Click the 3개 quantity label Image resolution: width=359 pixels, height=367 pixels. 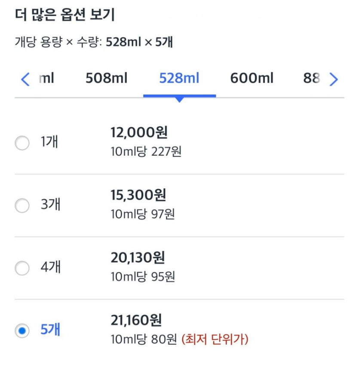tap(51, 205)
